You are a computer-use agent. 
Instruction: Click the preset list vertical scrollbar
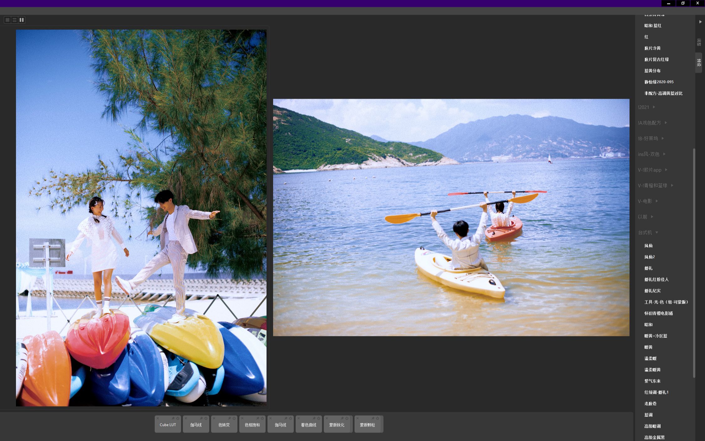point(694,263)
